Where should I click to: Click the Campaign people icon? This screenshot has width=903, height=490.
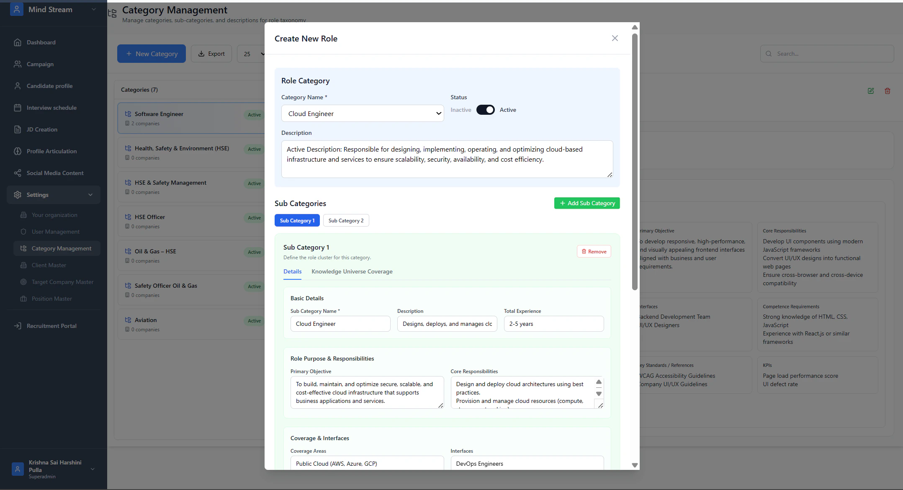(18, 64)
